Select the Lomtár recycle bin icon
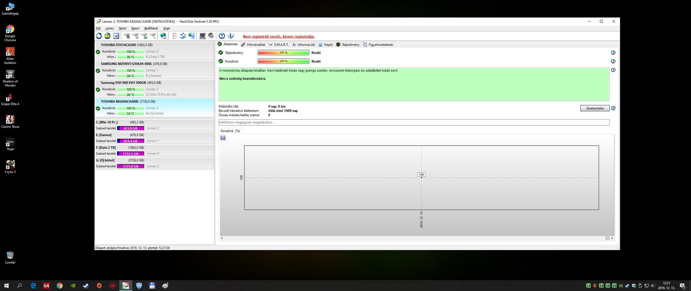691x291 pixels. pyautogui.click(x=10, y=258)
